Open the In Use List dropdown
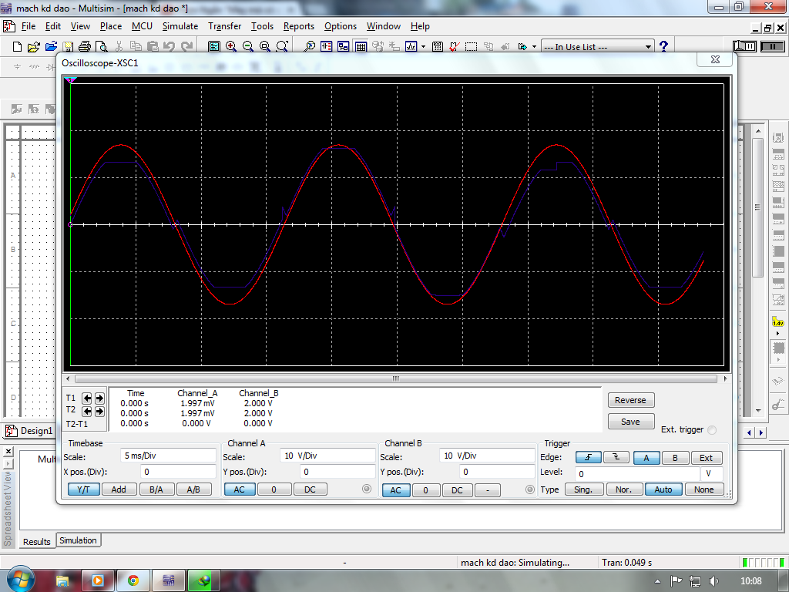The height and width of the screenshot is (592, 789). coord(648,47)
